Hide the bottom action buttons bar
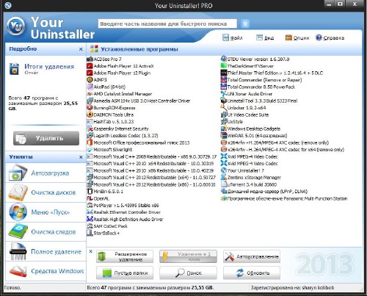The width and height of the screenshot is (367, 296). [90, 251]
